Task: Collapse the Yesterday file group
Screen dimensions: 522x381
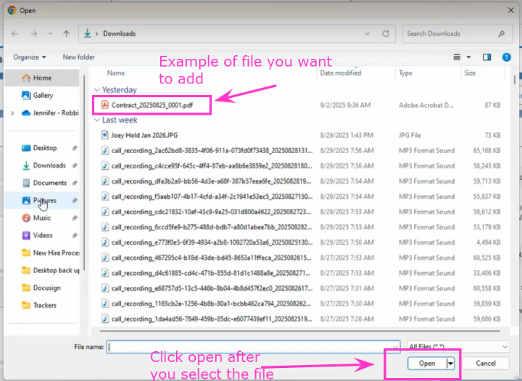Action: 97,90
